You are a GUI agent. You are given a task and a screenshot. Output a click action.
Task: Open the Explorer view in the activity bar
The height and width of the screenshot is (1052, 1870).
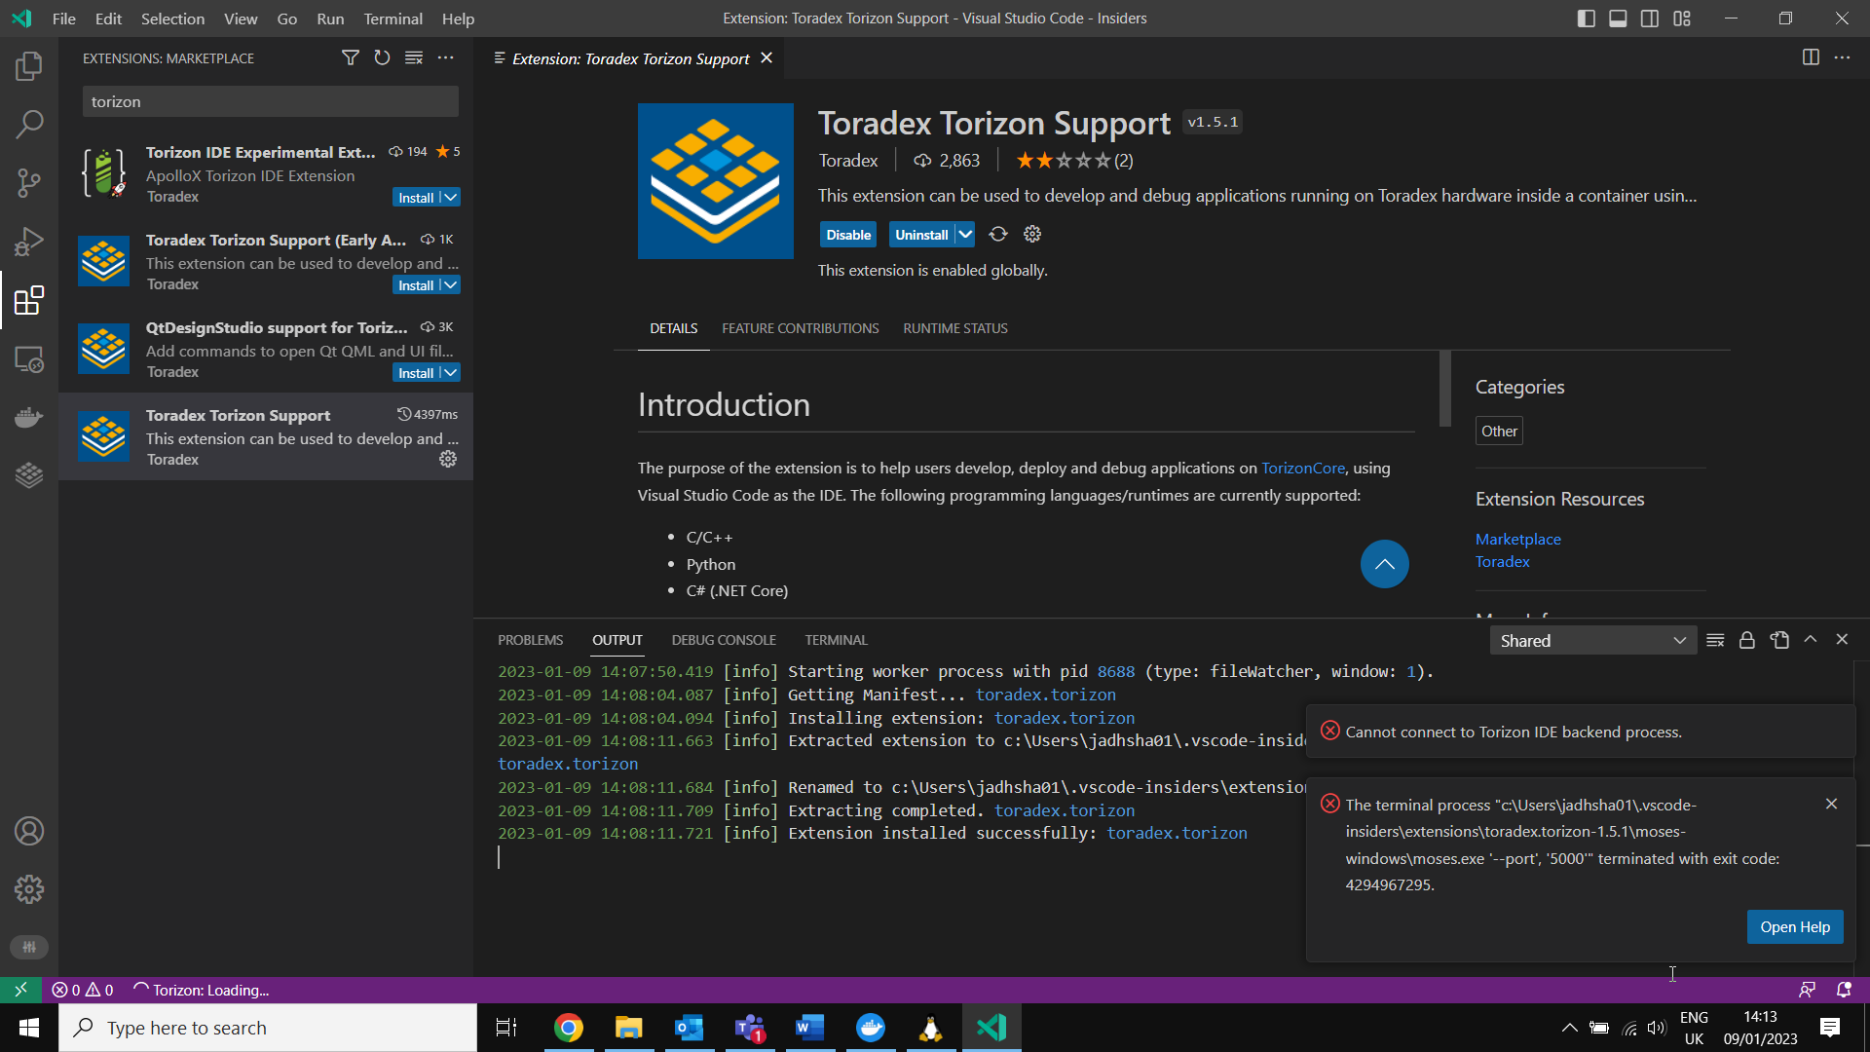(x=29, y=66)
